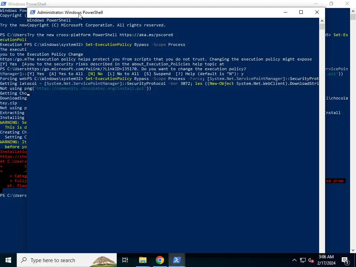Close the Administrator PowerShell window

[x=317, y=12]
